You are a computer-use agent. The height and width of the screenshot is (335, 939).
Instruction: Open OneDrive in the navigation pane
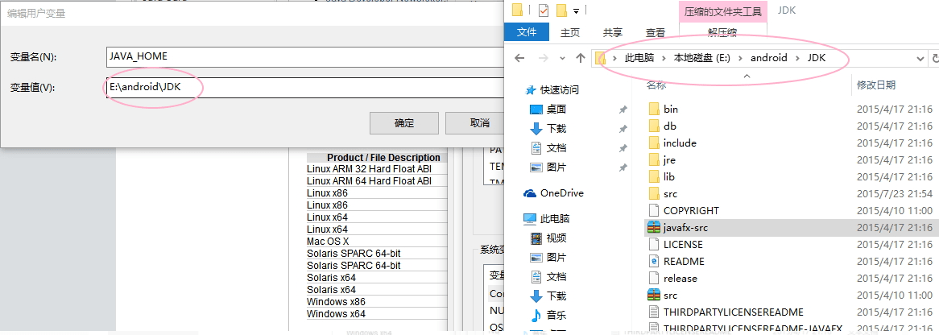click(561, 193)
